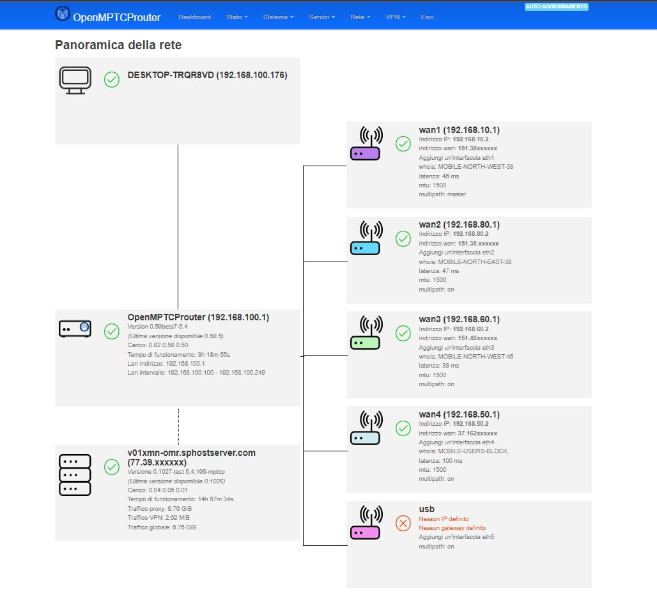
Task: Click the green check status of wan4
Action: click(403, 428)
